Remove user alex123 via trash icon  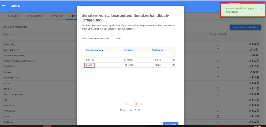pos(174,60)
